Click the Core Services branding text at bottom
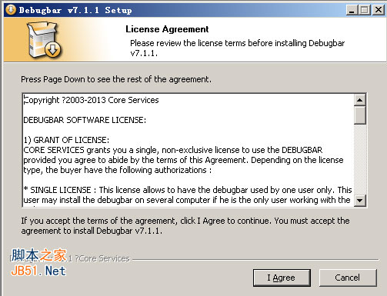This screenshot has height=296, width=387. pyautogui.click(x=102, y=258)
